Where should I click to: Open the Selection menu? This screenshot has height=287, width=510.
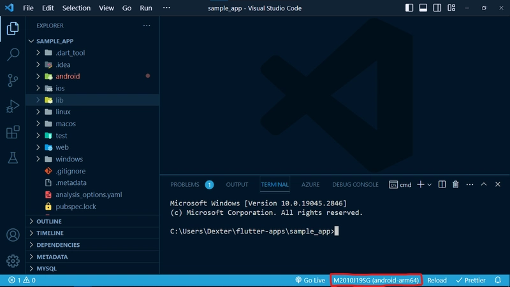76,8
